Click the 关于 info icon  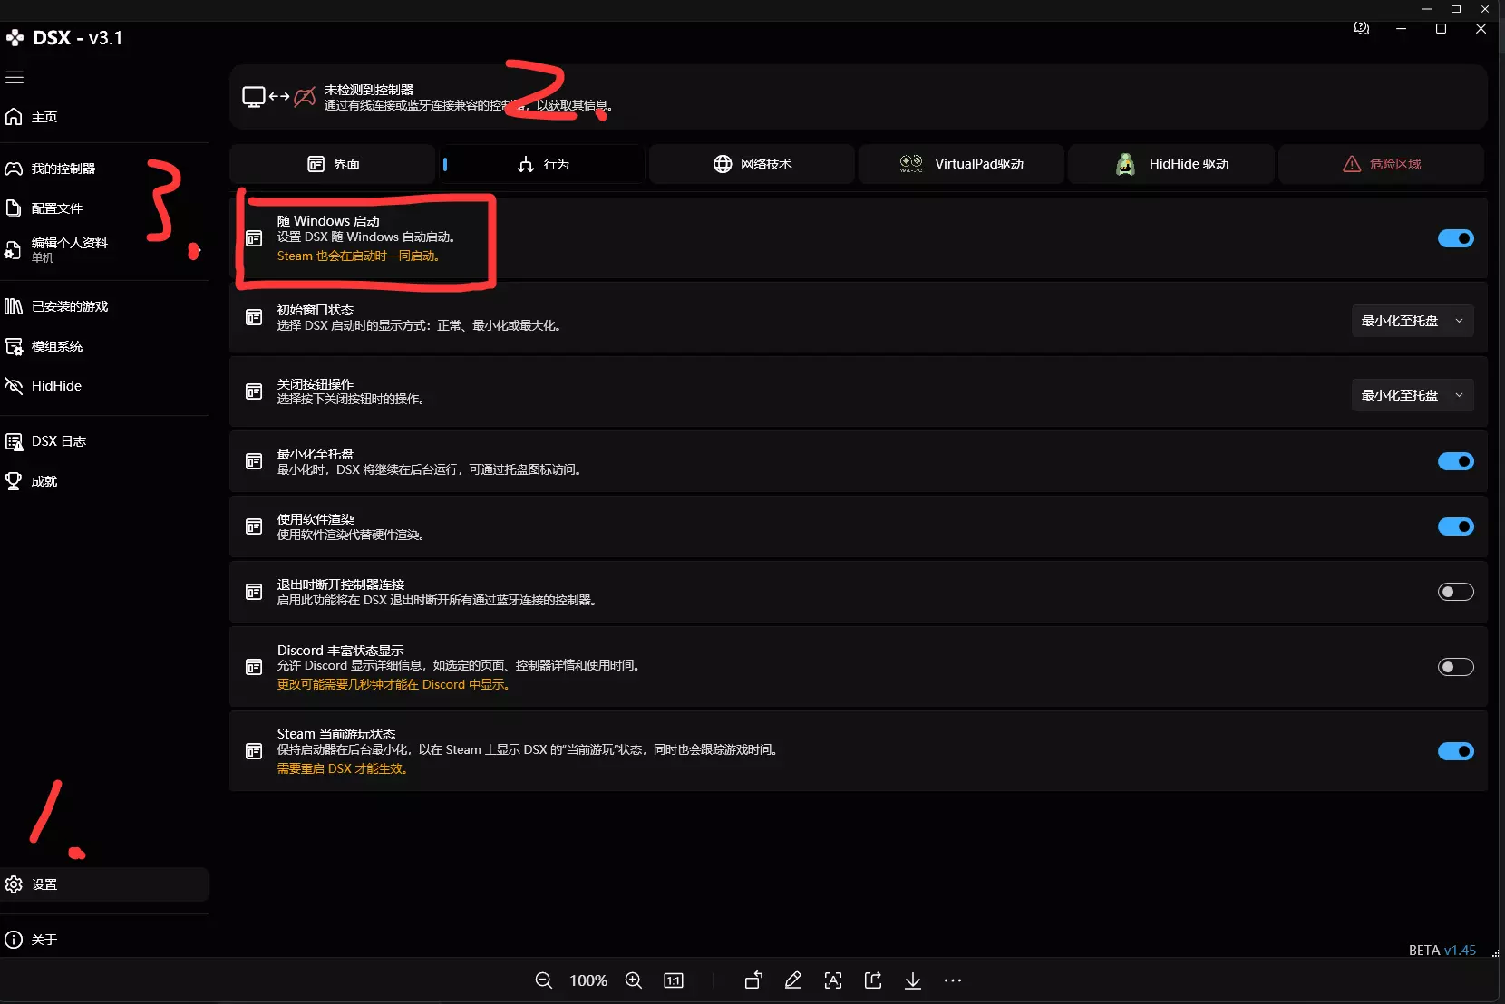14,940
